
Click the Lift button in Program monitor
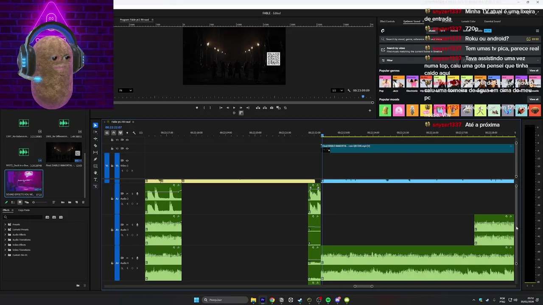[x=258, y=108]
